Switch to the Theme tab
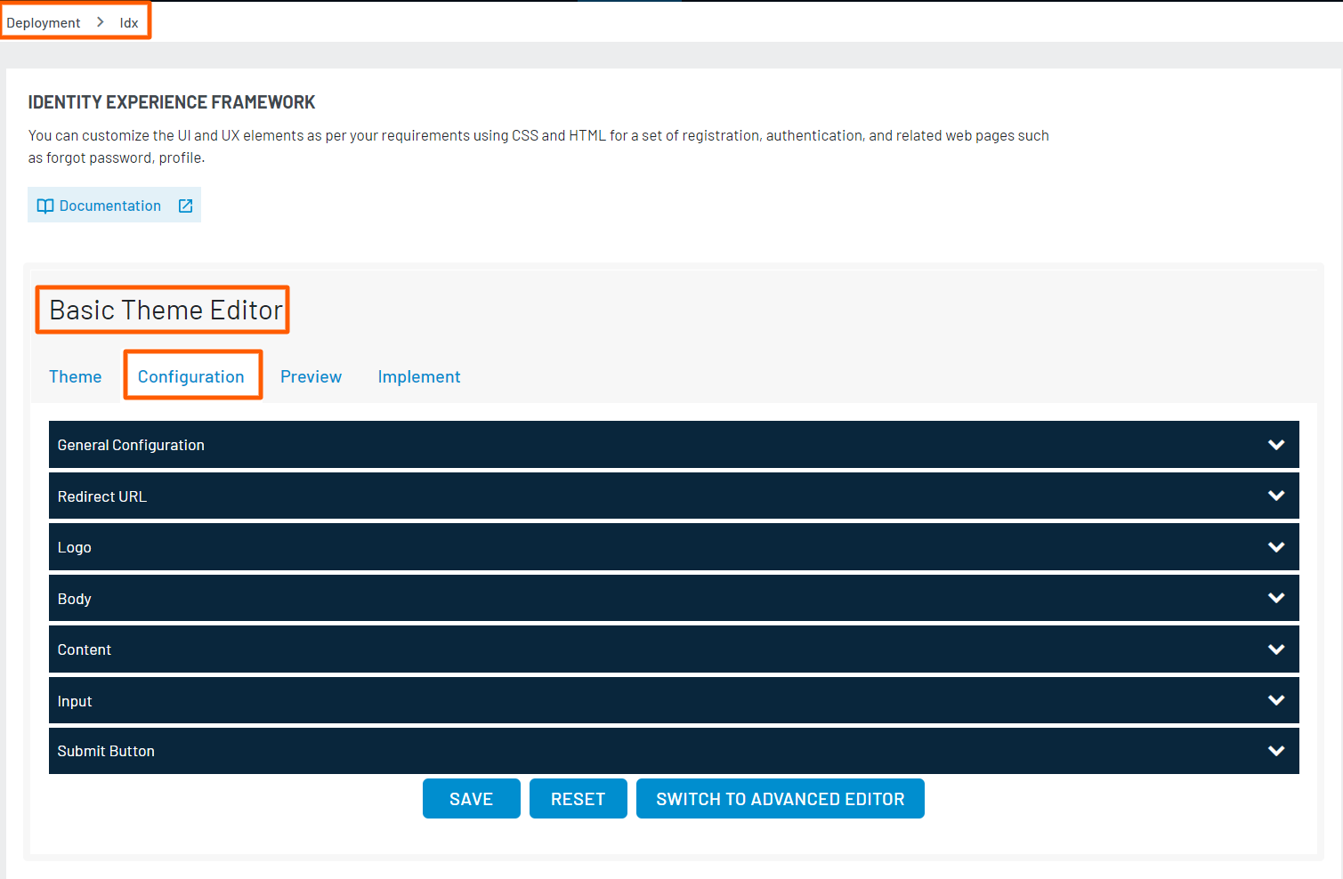The height and width of the screenshot is (879, 1343). coord(76,376)
